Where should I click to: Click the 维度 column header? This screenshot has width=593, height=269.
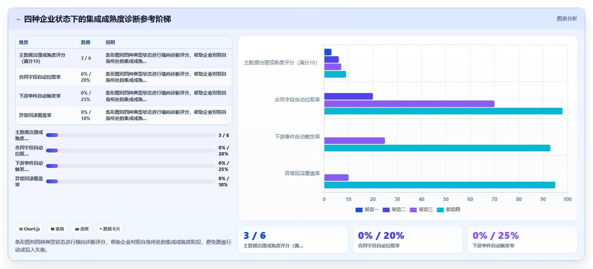(24, 42)
